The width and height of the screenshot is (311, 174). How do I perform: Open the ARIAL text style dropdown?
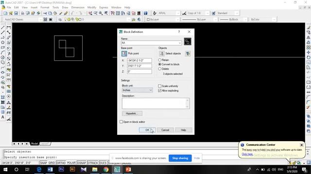178,13
